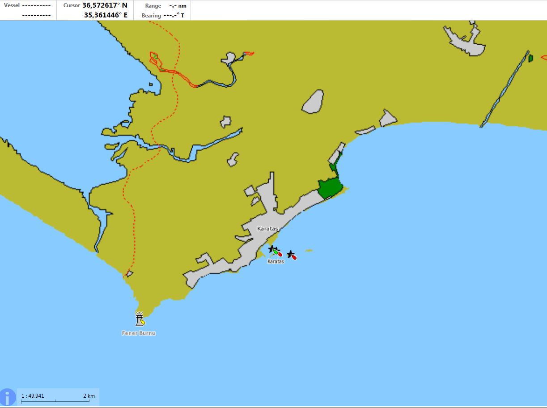Click the Range value in nm
The width and height of the screenshot is (547, 408).
tap(178, 6)
